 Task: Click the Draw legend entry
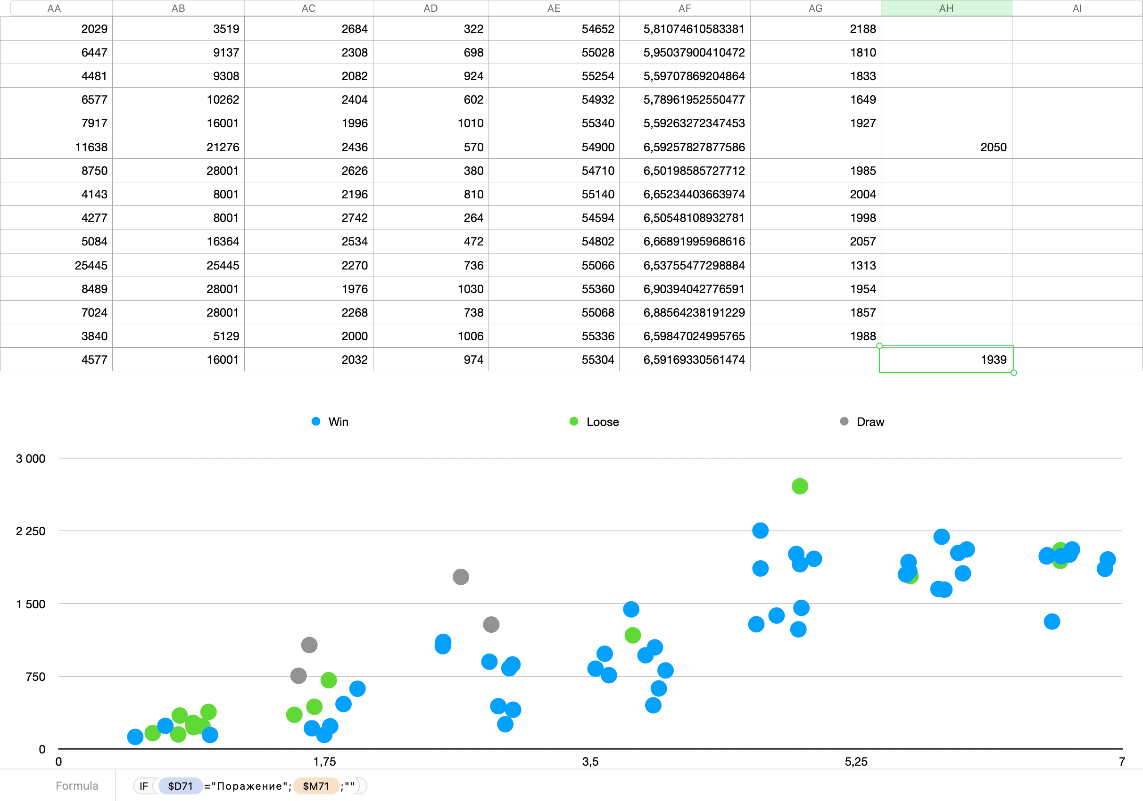click(x=862, y=422)
